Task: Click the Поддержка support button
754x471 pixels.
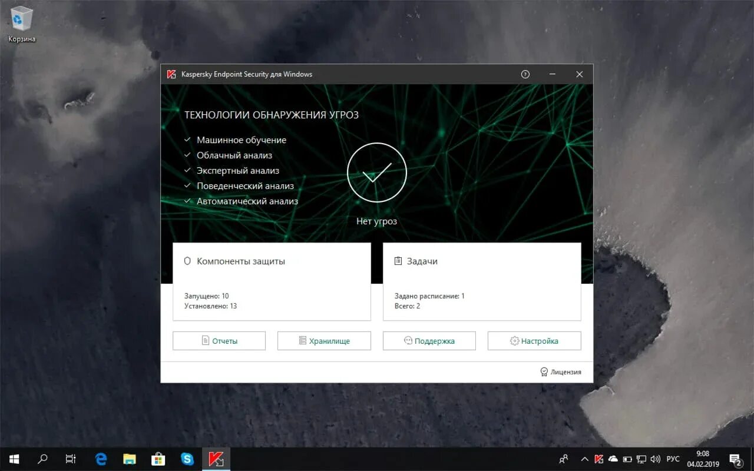Action: [429, 341]
